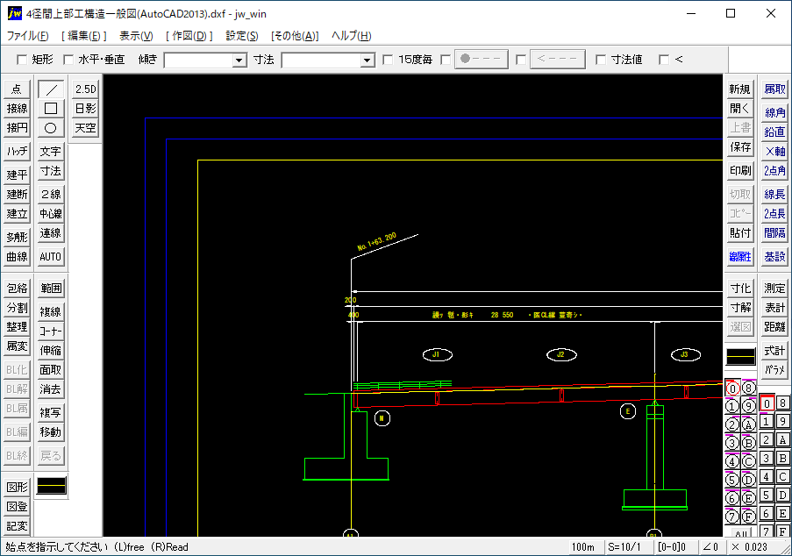Toggle the checkbox beside the ●--- button

(x=446, y=60)
